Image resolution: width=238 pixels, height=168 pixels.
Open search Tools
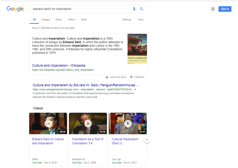tap(141, 20)
